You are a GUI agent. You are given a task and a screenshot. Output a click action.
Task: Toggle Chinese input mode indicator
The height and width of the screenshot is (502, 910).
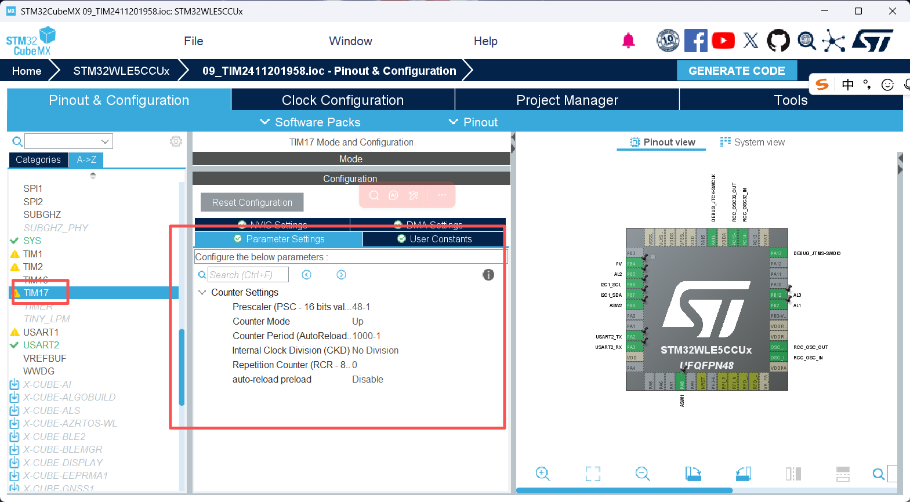click(848, 85)
